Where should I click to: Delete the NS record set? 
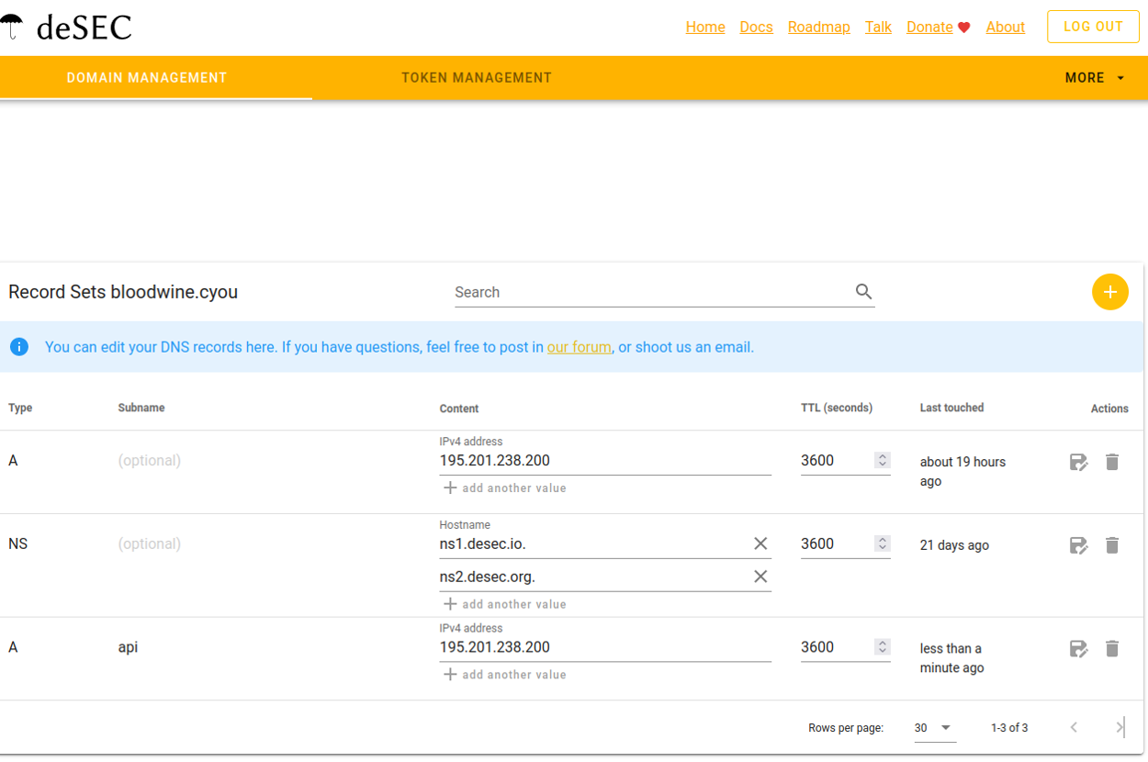pos(1112,545)
